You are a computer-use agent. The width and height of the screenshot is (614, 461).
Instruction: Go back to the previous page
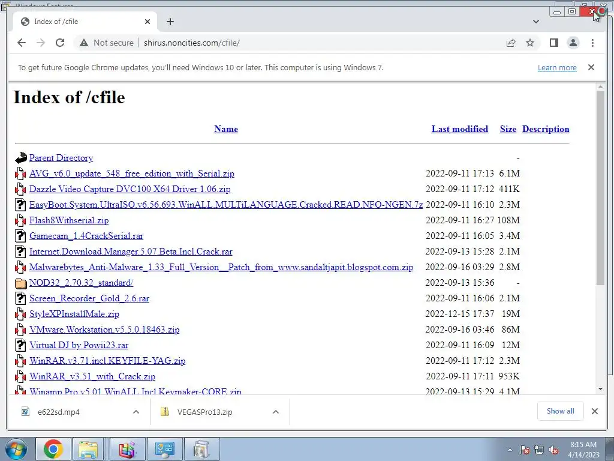pos(22,43)
